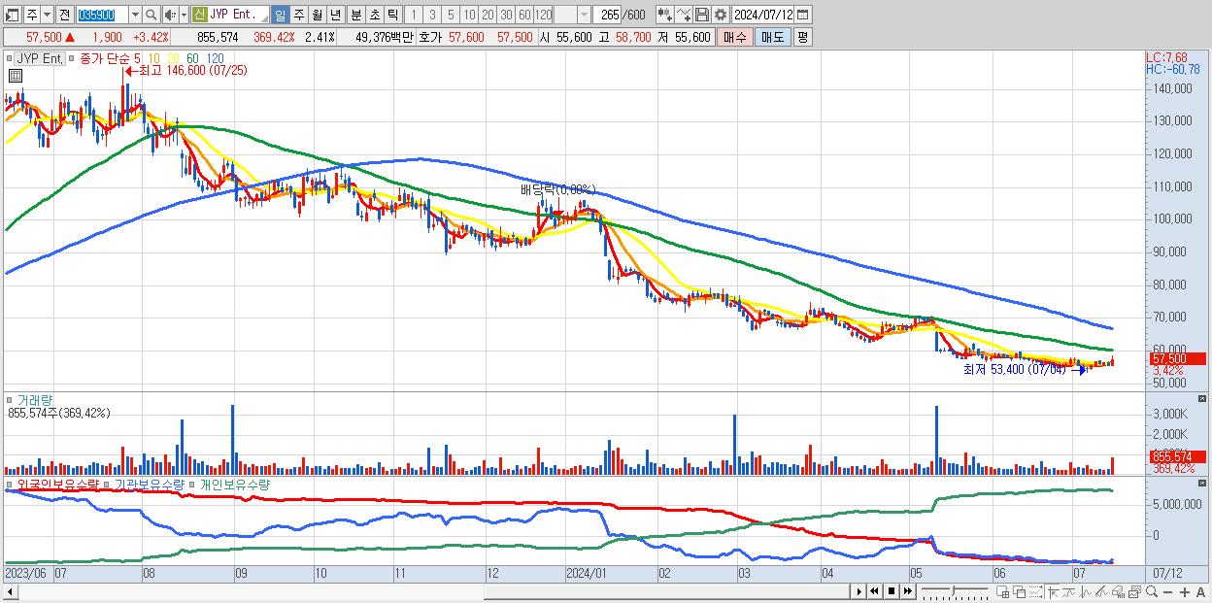The image size is (1212, 603).
Task: Click the 매수 buy button
Action: point(734,37)
